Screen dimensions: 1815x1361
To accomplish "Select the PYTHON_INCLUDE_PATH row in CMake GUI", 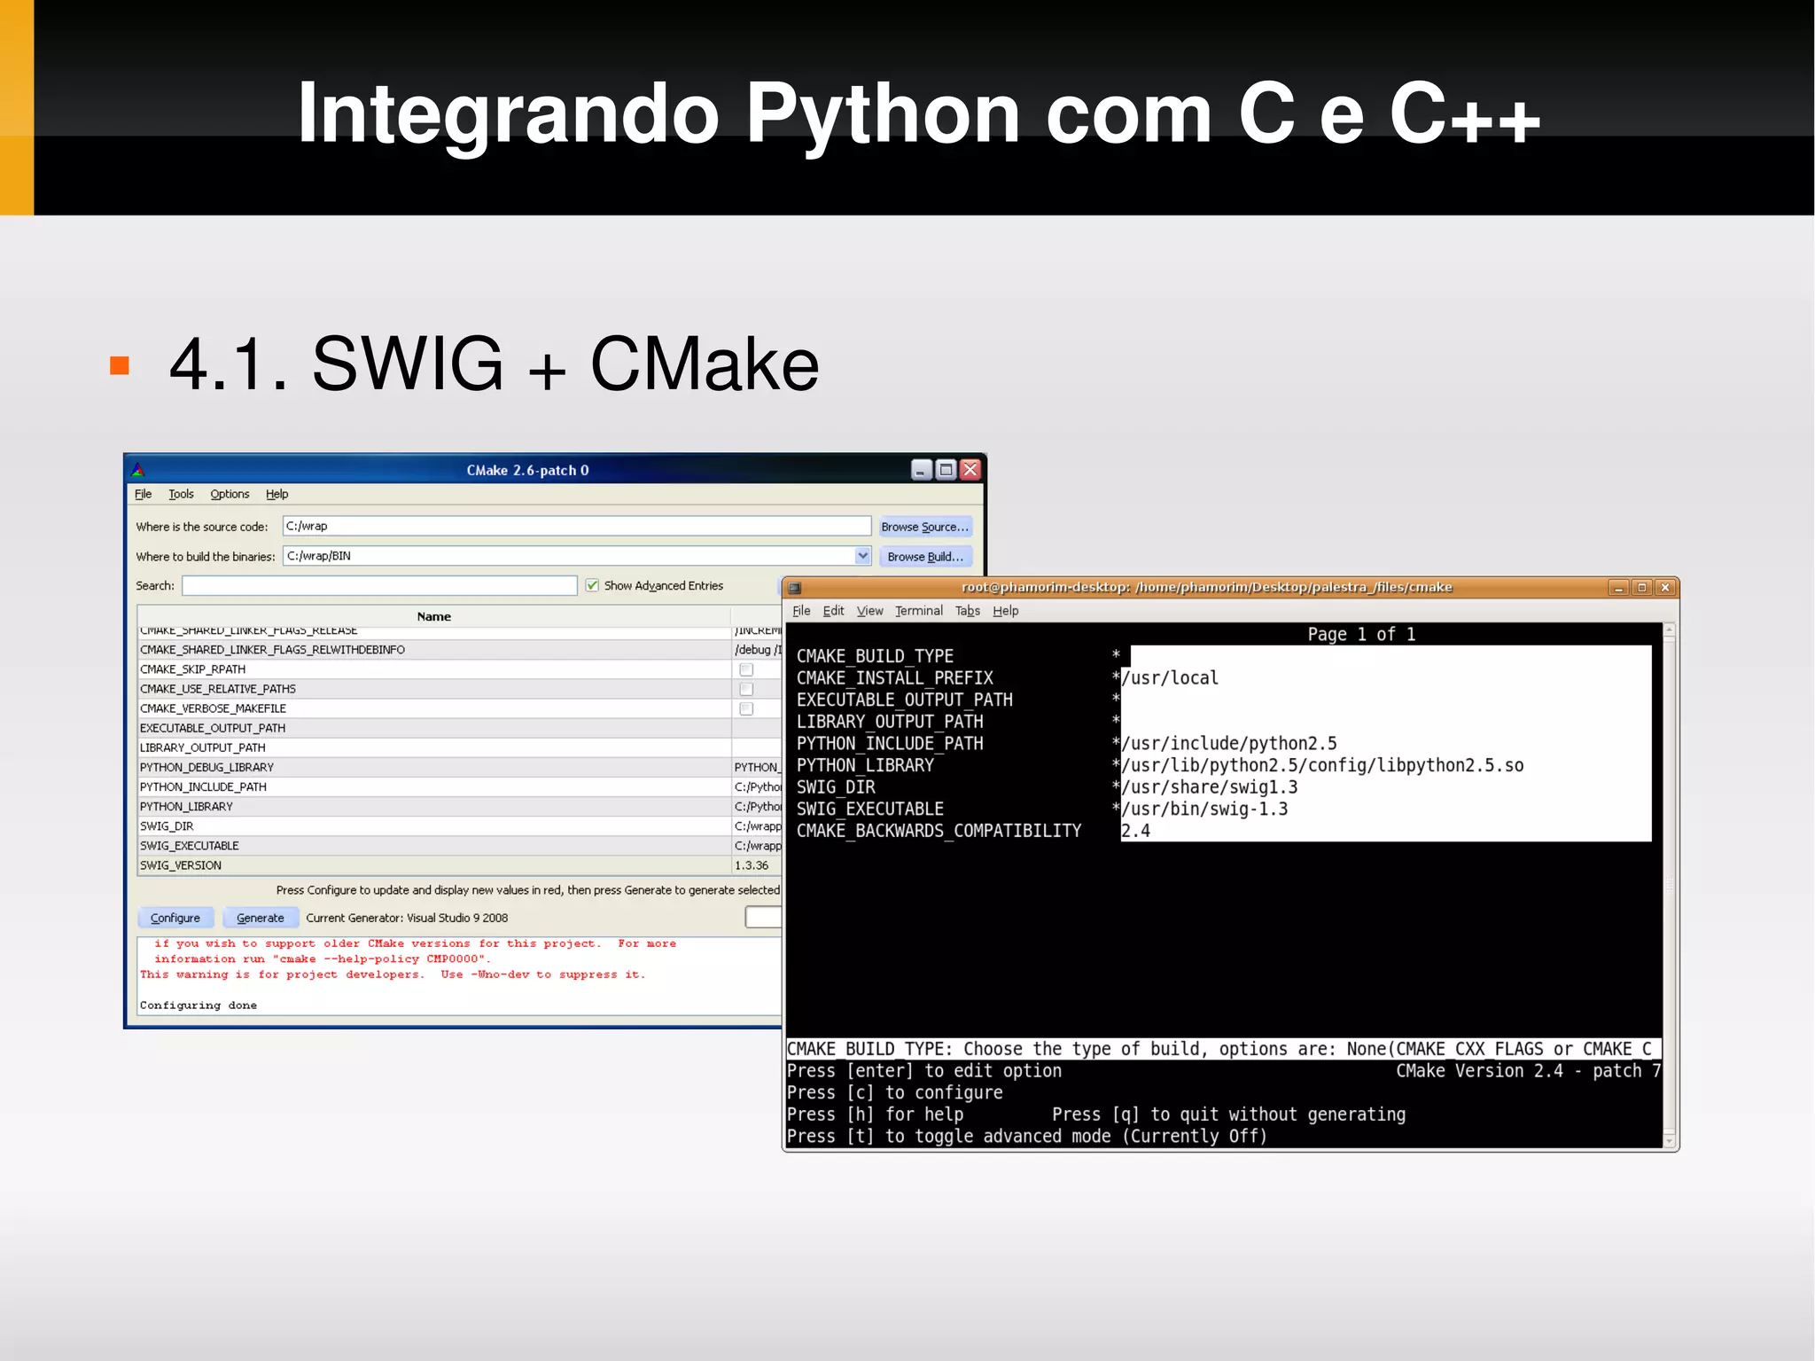I will [459, 786].
